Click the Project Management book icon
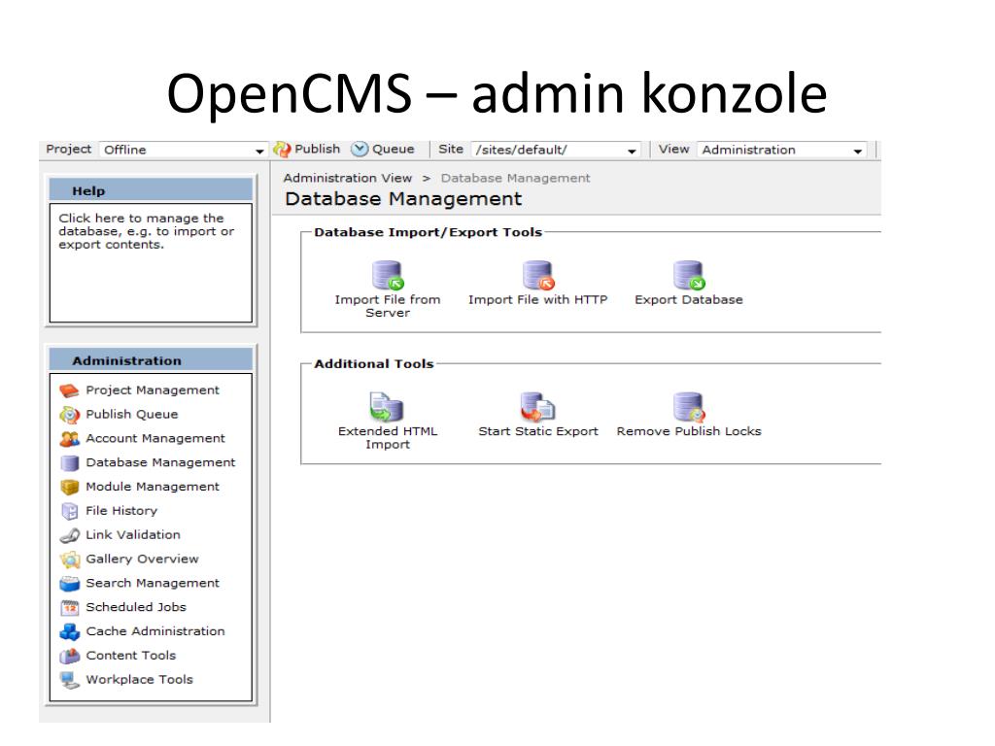 pyautogui.click(x=69, y=390)
